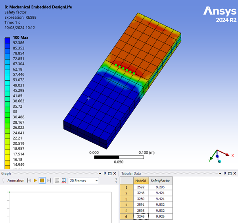Select table row header 2
Screen dimensions: 238x223
click(x=127, y=193)
